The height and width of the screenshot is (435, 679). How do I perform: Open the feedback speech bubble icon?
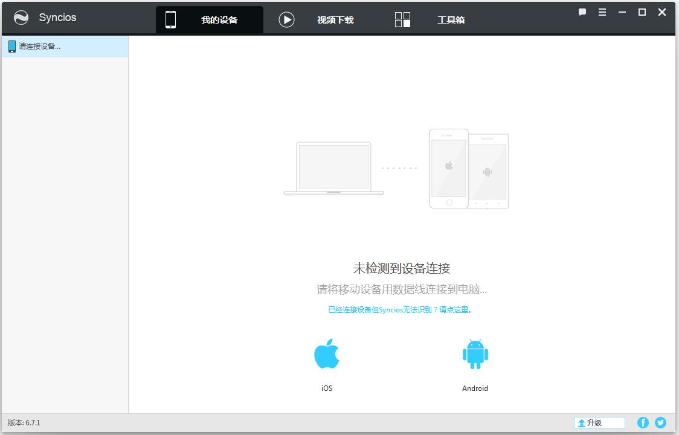pyautogui.click(x=582, y=12)
